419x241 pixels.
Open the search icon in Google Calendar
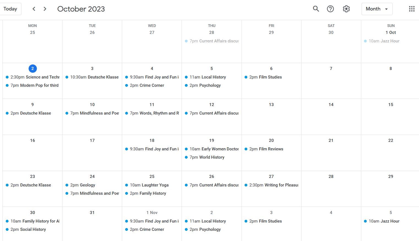(316, 9)
